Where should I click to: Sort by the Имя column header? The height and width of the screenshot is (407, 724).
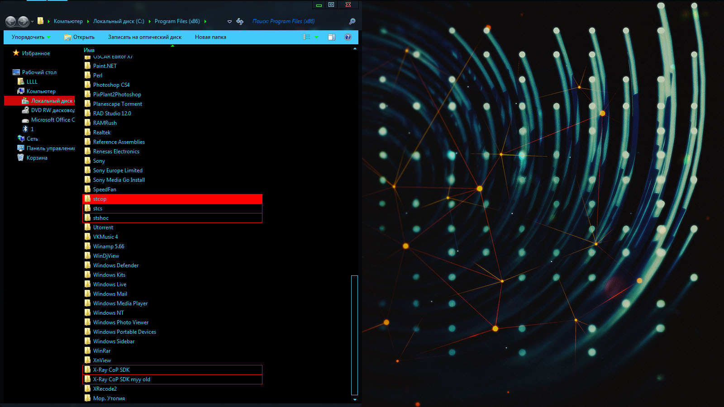tap(89, 50)
